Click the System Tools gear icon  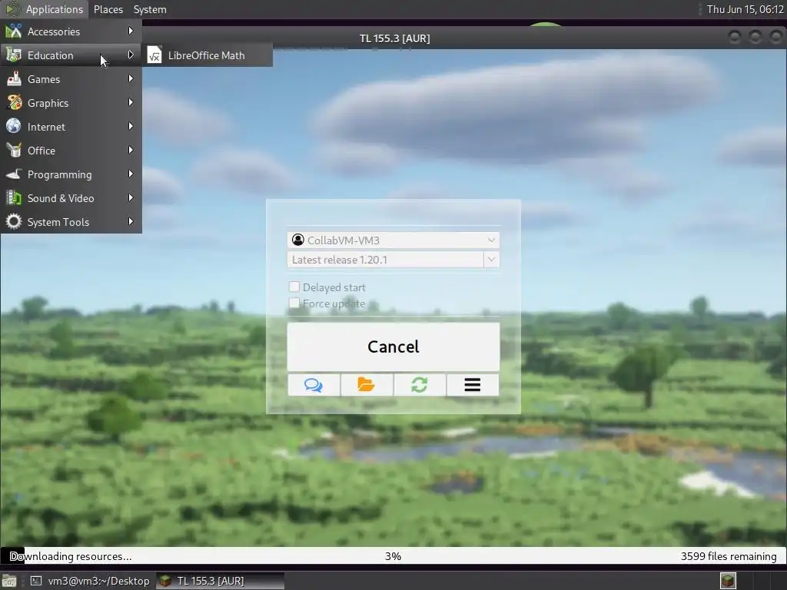pyautogui.click(x=14, y=222)
